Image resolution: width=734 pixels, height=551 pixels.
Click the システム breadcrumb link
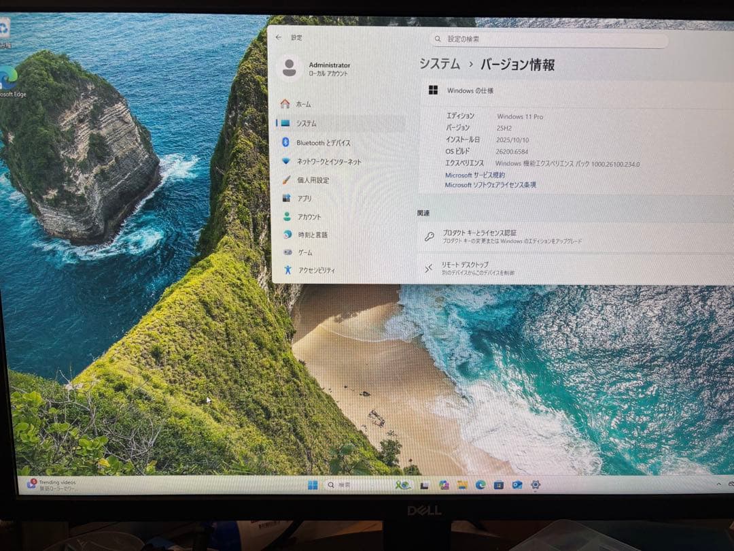click(438, 64)
